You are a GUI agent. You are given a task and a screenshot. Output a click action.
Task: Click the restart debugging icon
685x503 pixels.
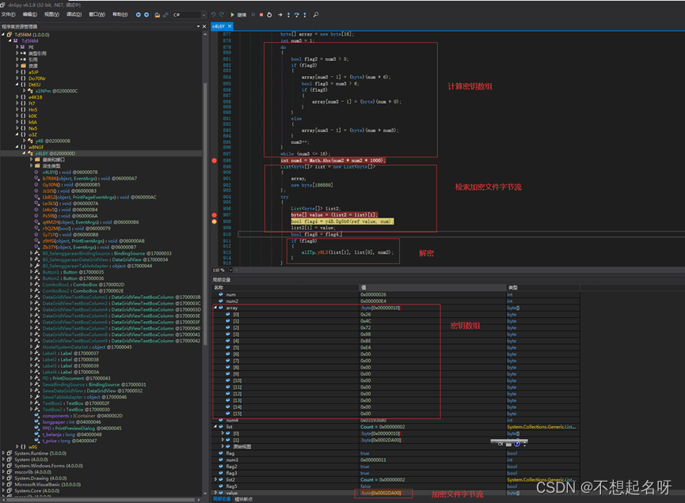[271, 14]
